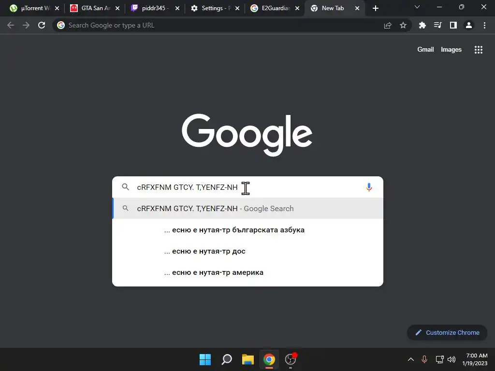Show hidden system tray icons
The height and width of the screenshot is (371, 495).
point(411,359)
